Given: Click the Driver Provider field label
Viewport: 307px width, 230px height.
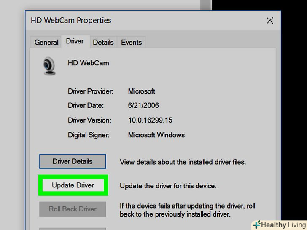Looking at the screenshot, I should [90, 91].
